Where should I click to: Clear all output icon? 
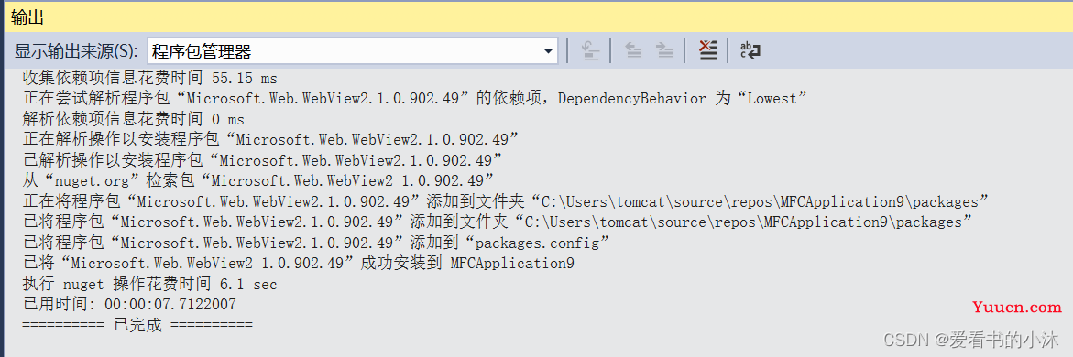click(x=707, y=50)
